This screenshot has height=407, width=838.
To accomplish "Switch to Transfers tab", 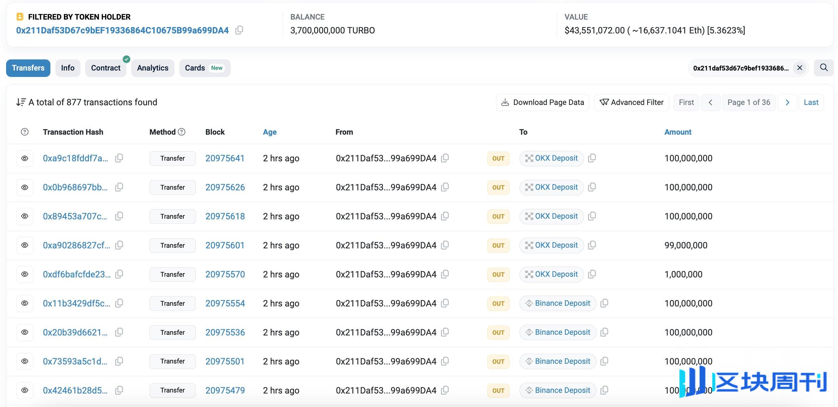I will pos(28,68).
